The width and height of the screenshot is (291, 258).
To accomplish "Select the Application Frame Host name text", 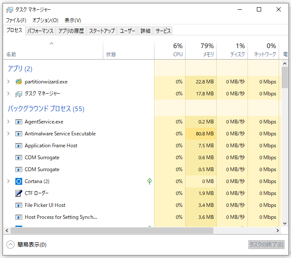I will click(51, 146).
